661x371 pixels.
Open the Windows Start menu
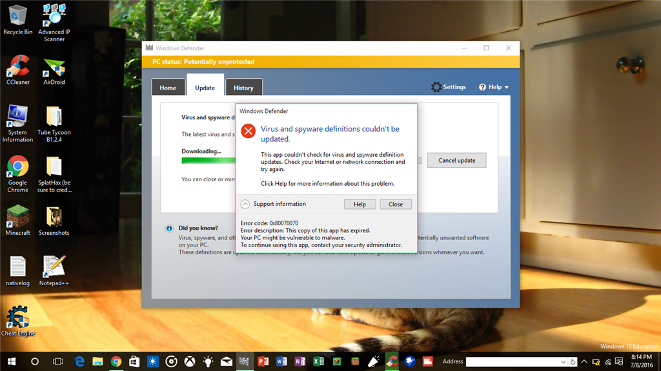point(12,361)
